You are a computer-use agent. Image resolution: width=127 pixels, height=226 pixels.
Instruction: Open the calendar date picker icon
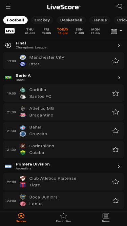[x=114, y=31]
